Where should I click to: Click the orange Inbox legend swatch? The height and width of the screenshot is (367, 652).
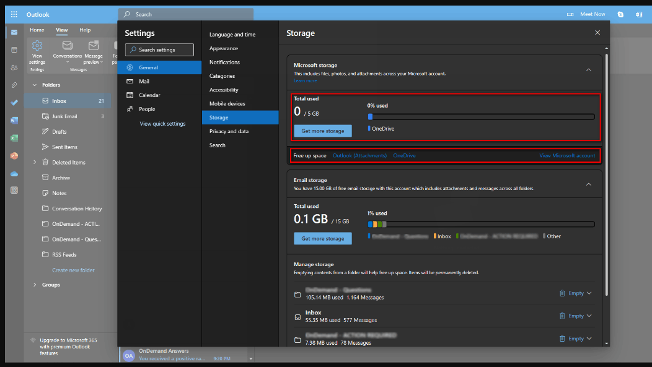tap(435, 236)
